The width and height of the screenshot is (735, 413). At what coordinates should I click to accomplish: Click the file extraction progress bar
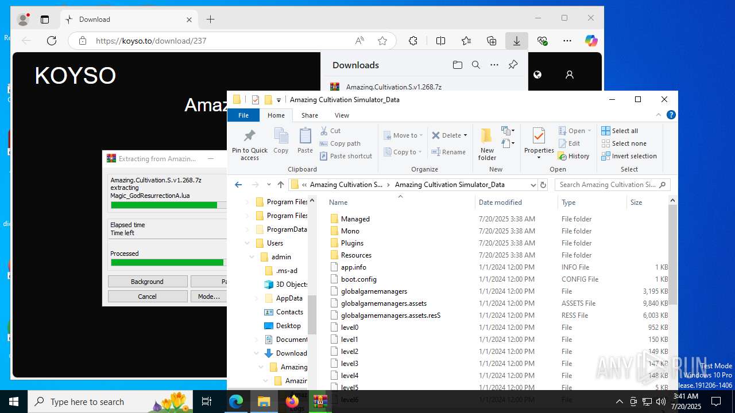click(x=168, y=205)
